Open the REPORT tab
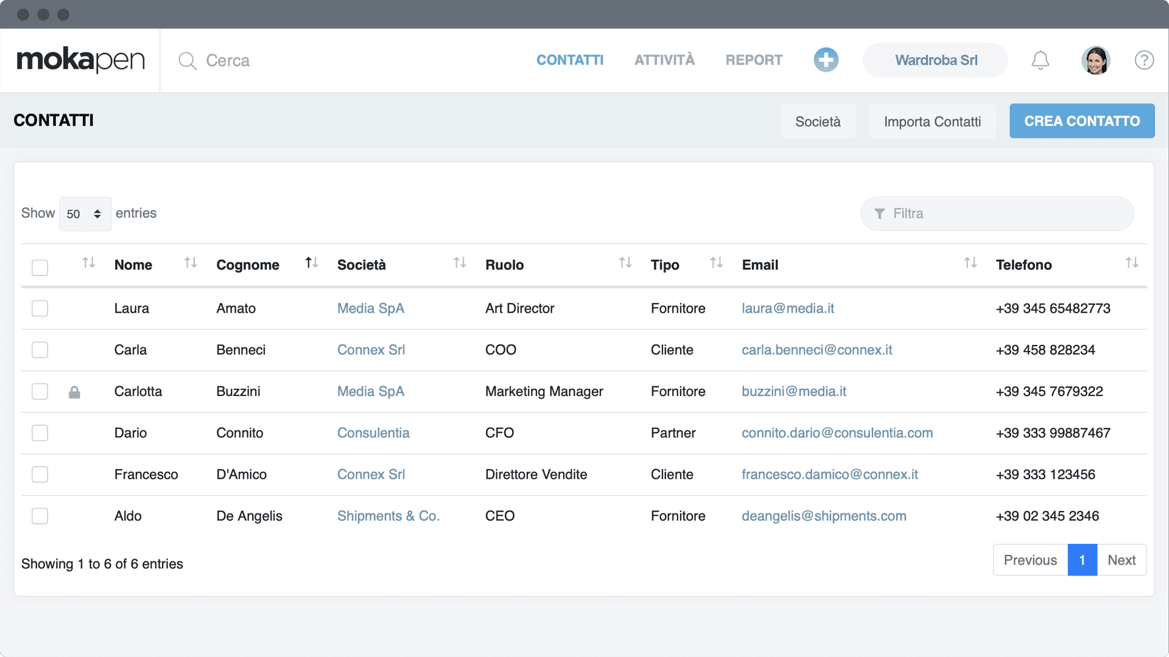The image size is (1169, 657). (754, 60)
